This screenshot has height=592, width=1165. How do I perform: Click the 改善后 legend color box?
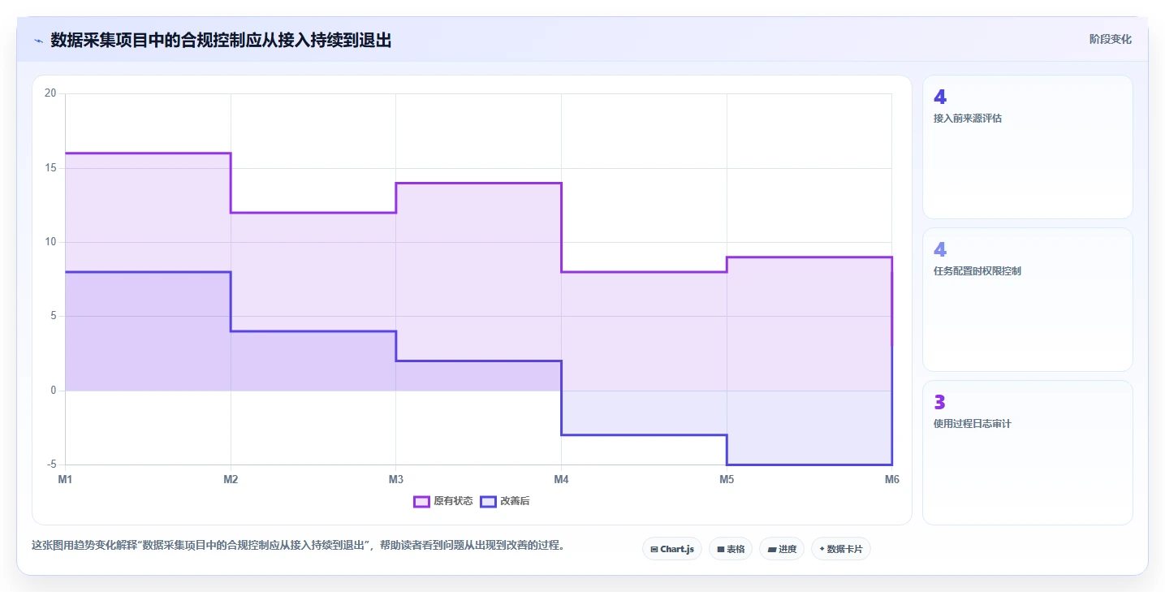[488, 502]
